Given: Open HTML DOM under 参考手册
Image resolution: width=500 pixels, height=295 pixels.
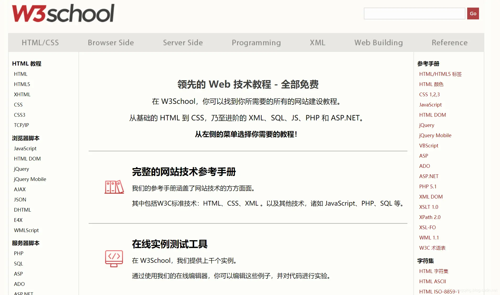Looking at the screenshot, I should coord(433,115).
